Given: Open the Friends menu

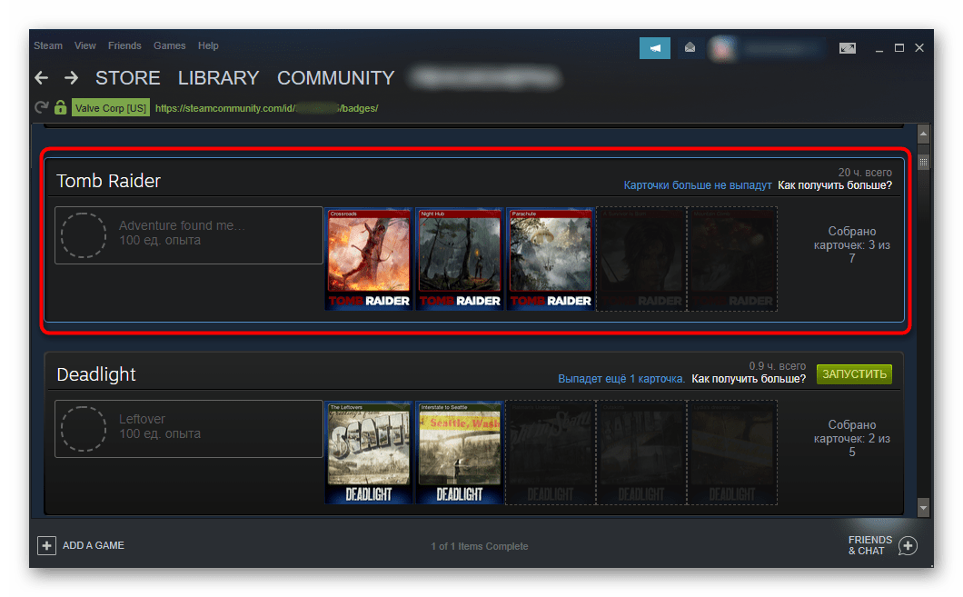Looking at the screenshot, I should 124,45.
